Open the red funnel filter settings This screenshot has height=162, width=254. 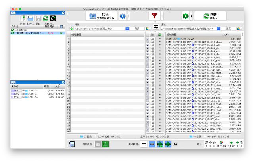154,16
